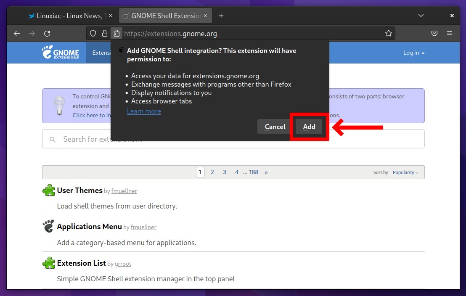Click the GNOME tab favicon
466x296 pixels.
[x=126, y=16]
